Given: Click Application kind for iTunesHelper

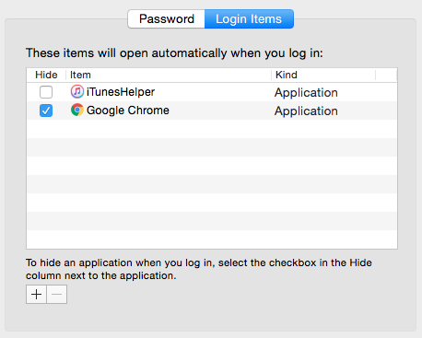Looking at the screenshot, I should [306, 93].
